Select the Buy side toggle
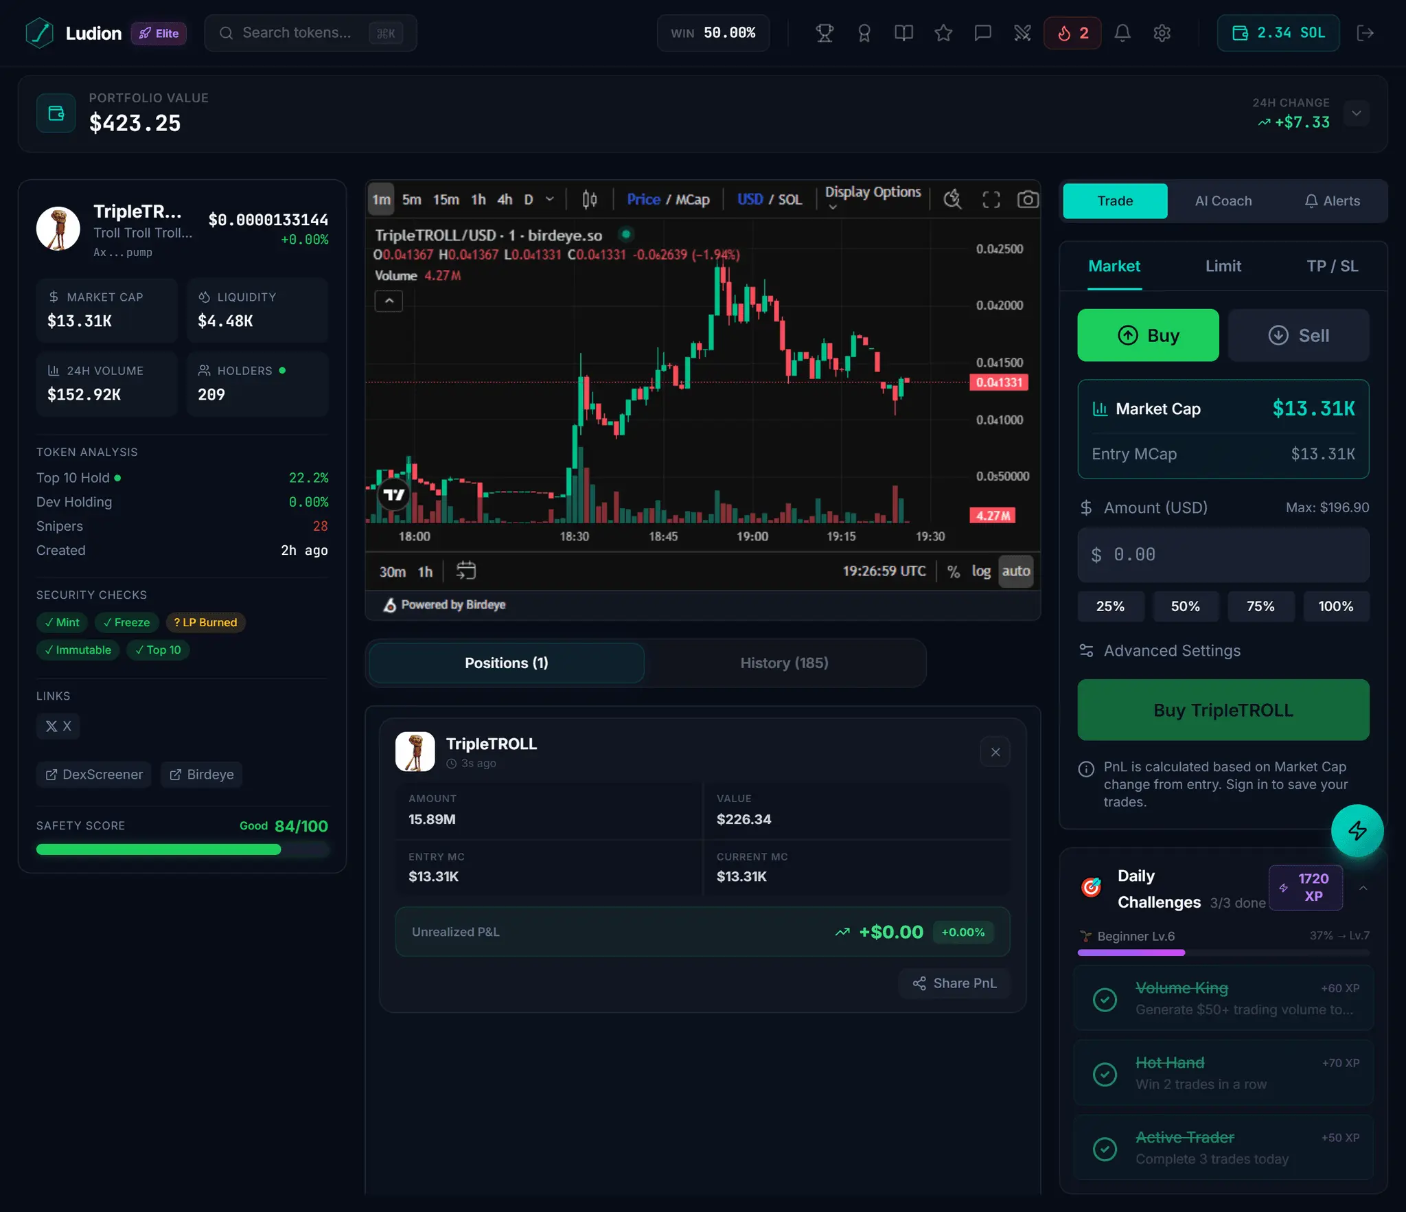 1148,335
